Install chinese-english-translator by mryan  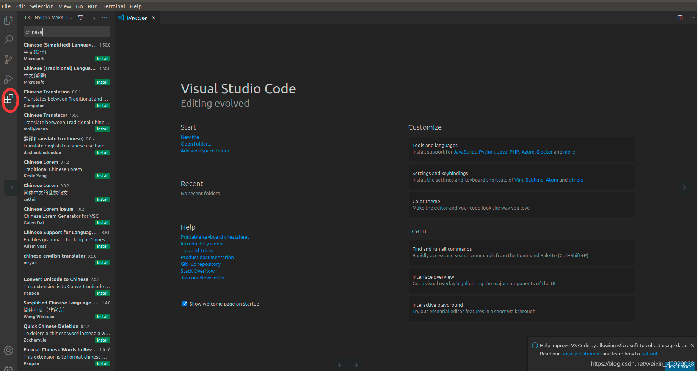(x=103, y=263)
